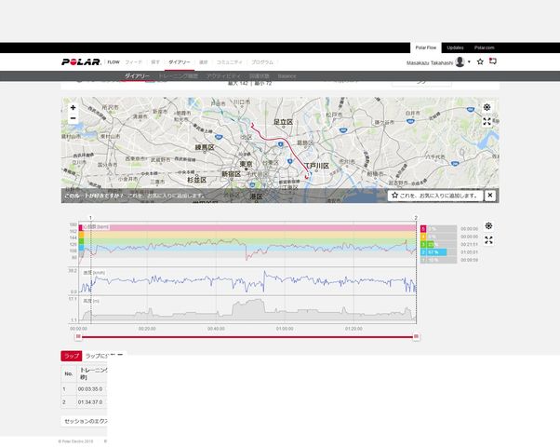Screen dimensions: 560x447
Task: Open the プログラム menu item
Action: 262,62
